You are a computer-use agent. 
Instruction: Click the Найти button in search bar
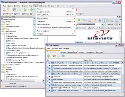[x=92, y=28]
